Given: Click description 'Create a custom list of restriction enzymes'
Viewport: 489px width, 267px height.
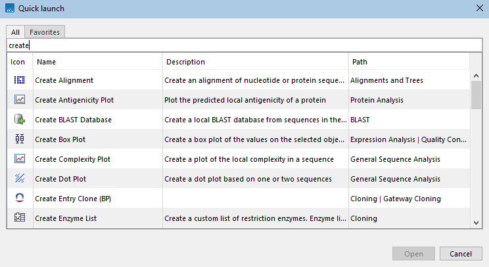Looking at the screenshot, I should (255, 218).
